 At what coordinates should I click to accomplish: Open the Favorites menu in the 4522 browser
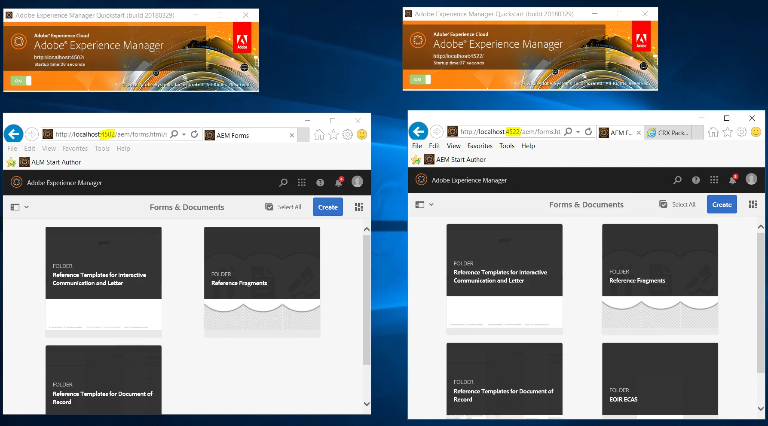(480, 146)
